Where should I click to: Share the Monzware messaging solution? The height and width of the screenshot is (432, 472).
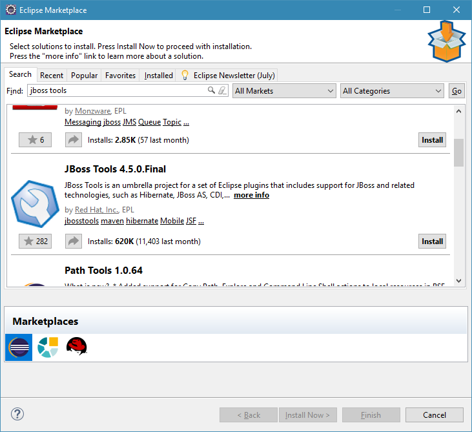(74, 139)
